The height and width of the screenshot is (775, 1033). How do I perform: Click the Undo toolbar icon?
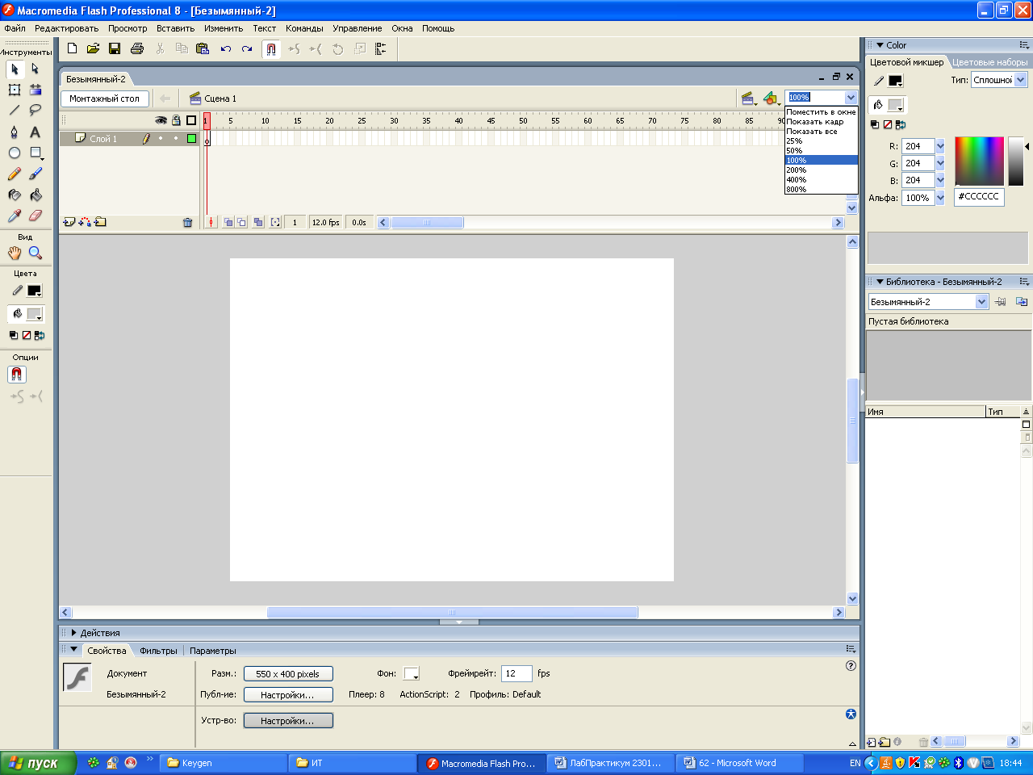pyautogui.click(x=226, y=48)
